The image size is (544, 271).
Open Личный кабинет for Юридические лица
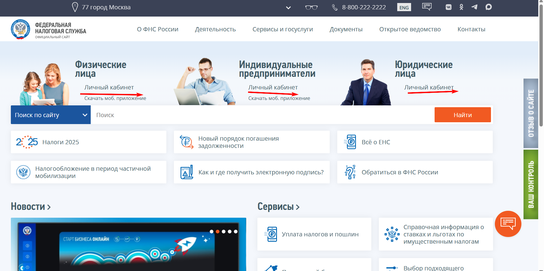pos(429,87)
